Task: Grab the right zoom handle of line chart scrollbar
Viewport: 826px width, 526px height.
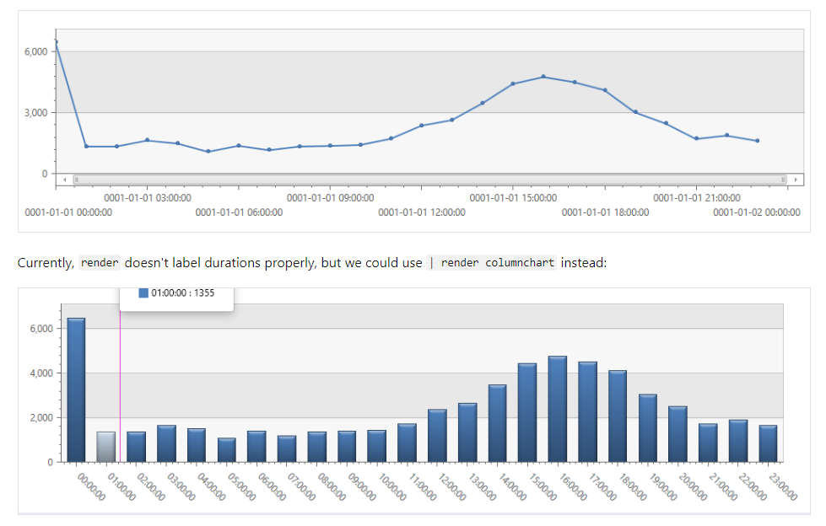Action: (783, 180)
